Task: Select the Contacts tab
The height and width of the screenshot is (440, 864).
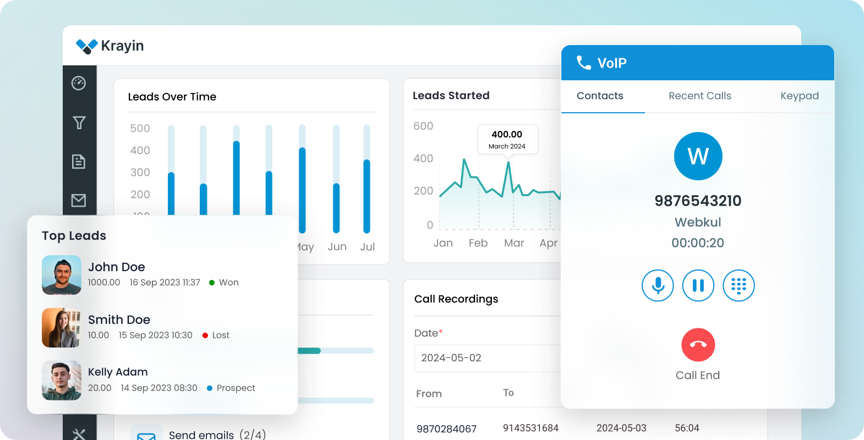Action: point(600,96)
